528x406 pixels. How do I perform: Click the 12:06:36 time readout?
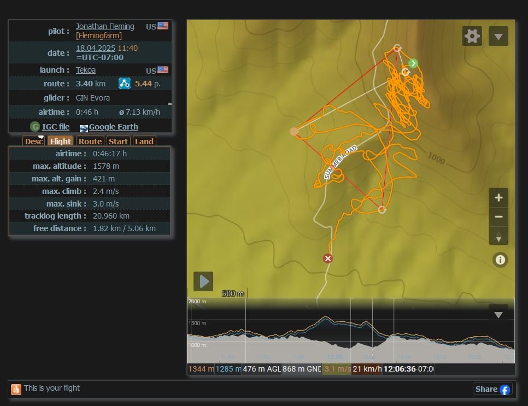pyautogui.click(x=408, y=369)
